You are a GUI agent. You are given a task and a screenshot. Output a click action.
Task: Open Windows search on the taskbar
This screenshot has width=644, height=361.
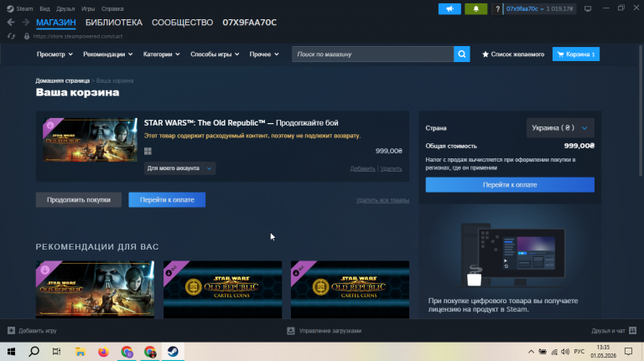pos(34,352)
